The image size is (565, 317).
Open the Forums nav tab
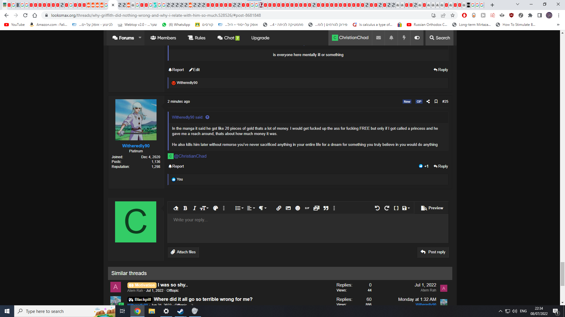tap(123, 38)
